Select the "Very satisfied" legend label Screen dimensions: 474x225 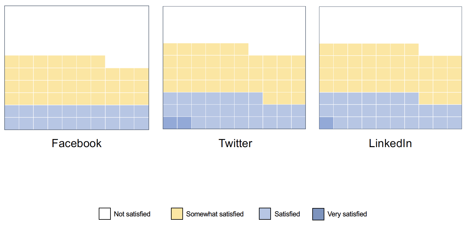[x=347, y=214]
